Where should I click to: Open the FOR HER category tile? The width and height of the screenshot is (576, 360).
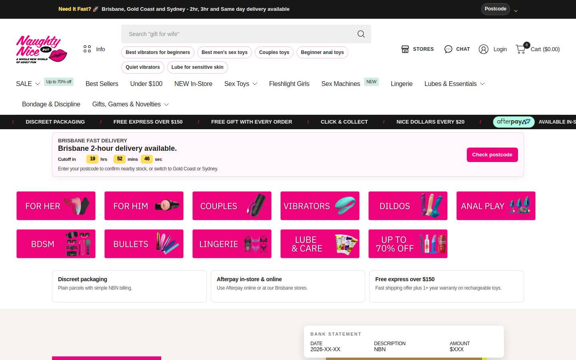coord(56,206)
